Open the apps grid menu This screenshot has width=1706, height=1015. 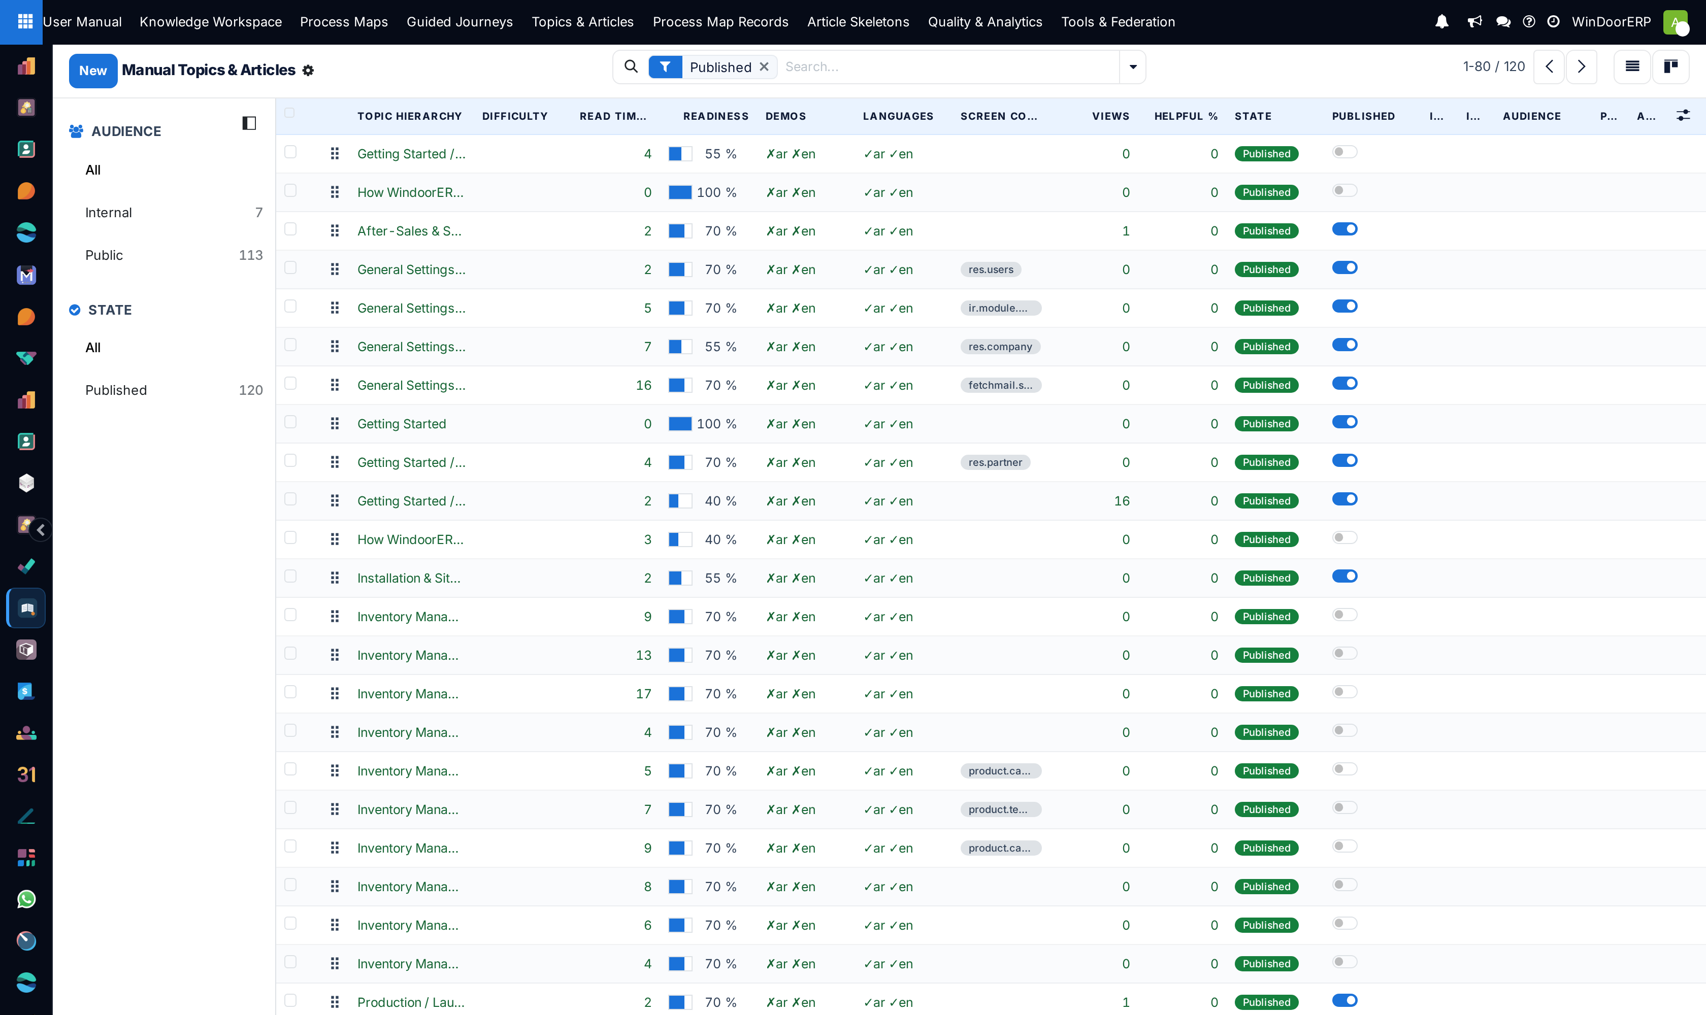tap(25, 22)
